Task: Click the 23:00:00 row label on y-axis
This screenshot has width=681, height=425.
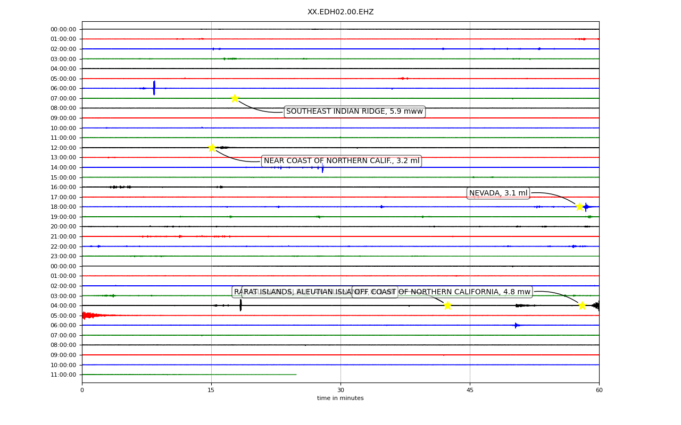Action: [x=63, y=256]
